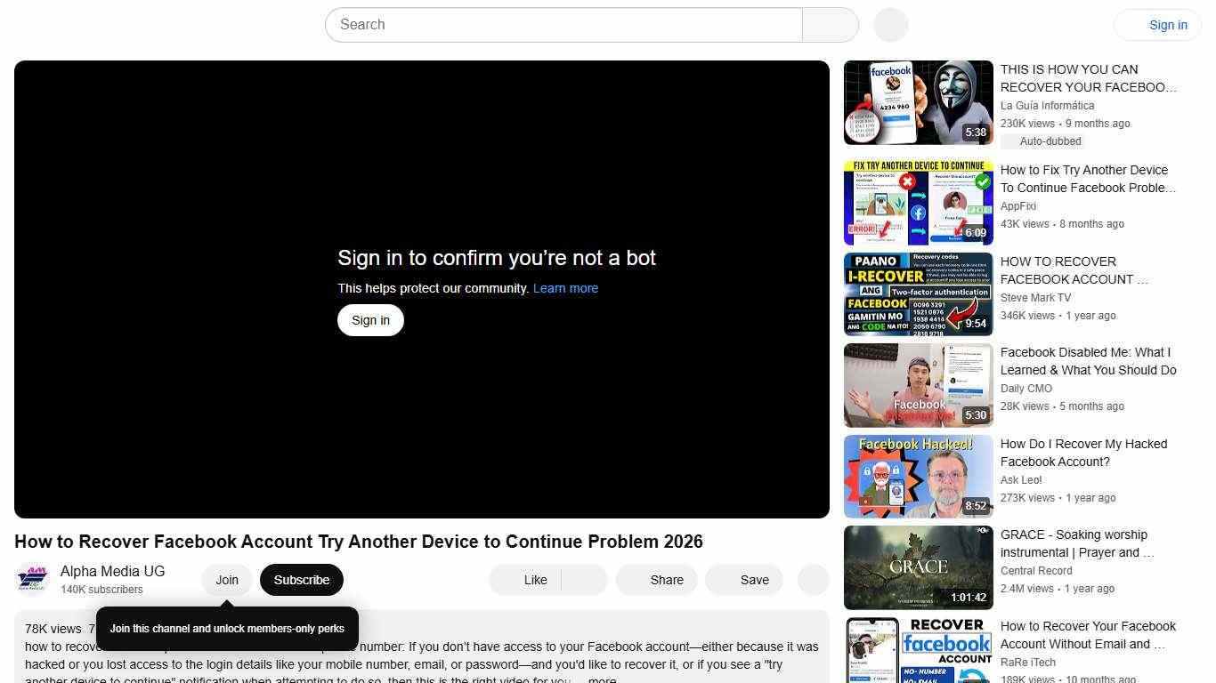1216x683 pixels.
Task: Click the search magnifier icon
Action: 829,24
